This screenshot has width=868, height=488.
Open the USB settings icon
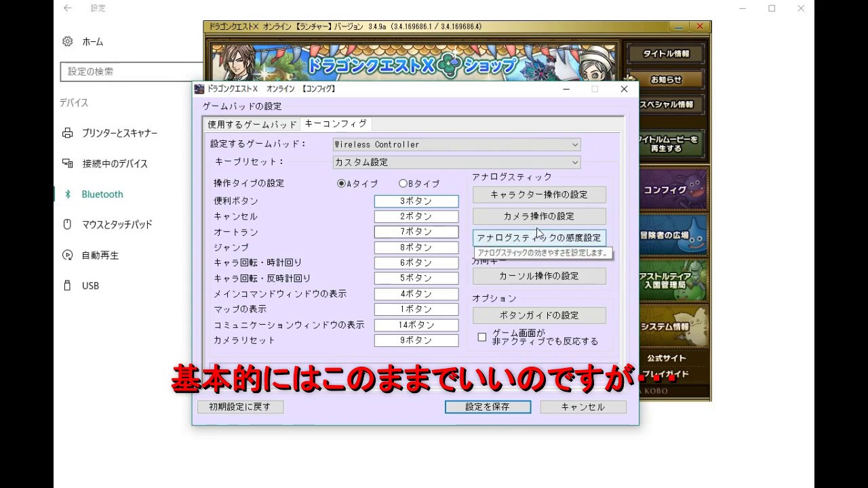click(x=68, y=285)
